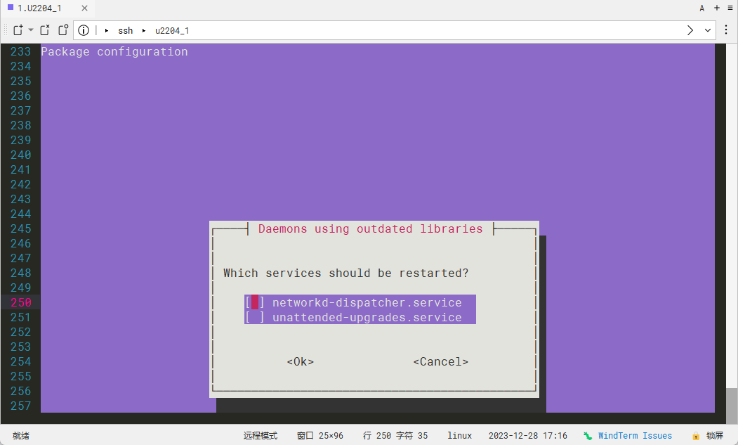Image resolution: width=738 pixels, height=445 pixels.
Task: Toggle unattended-upgrades.service checkbox
Action: (x=255, y=317)
